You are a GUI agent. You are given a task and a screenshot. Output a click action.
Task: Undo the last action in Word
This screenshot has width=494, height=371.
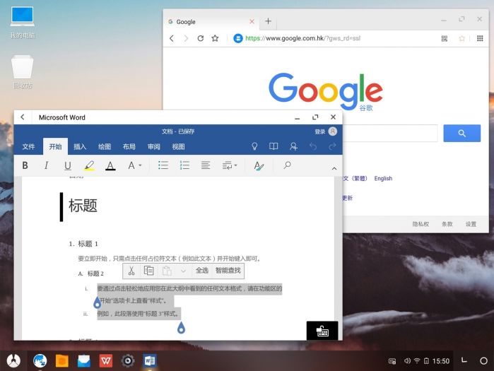313,146
